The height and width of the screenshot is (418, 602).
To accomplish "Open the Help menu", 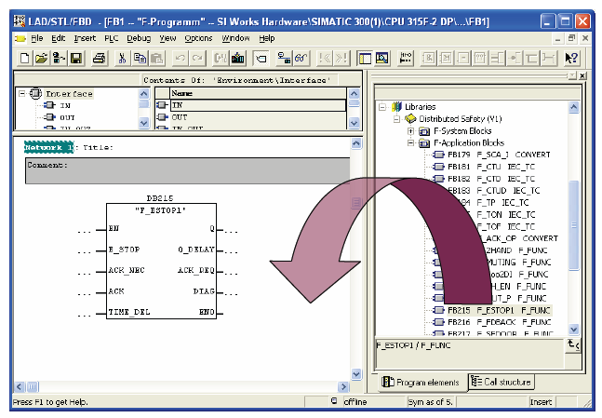I will click(x=266, y=38).
